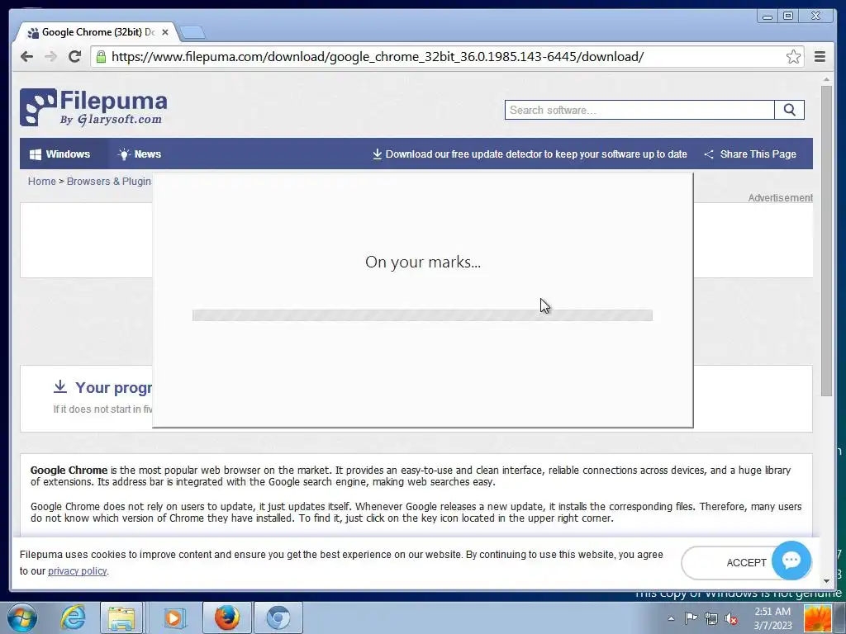
Task: Click Share This Page
Action: coord(750,154)
